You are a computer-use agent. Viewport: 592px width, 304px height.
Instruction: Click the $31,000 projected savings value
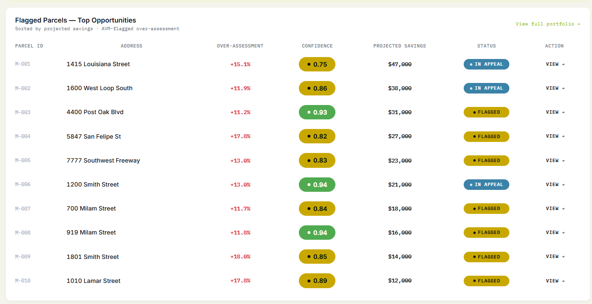tap(400, 112)
